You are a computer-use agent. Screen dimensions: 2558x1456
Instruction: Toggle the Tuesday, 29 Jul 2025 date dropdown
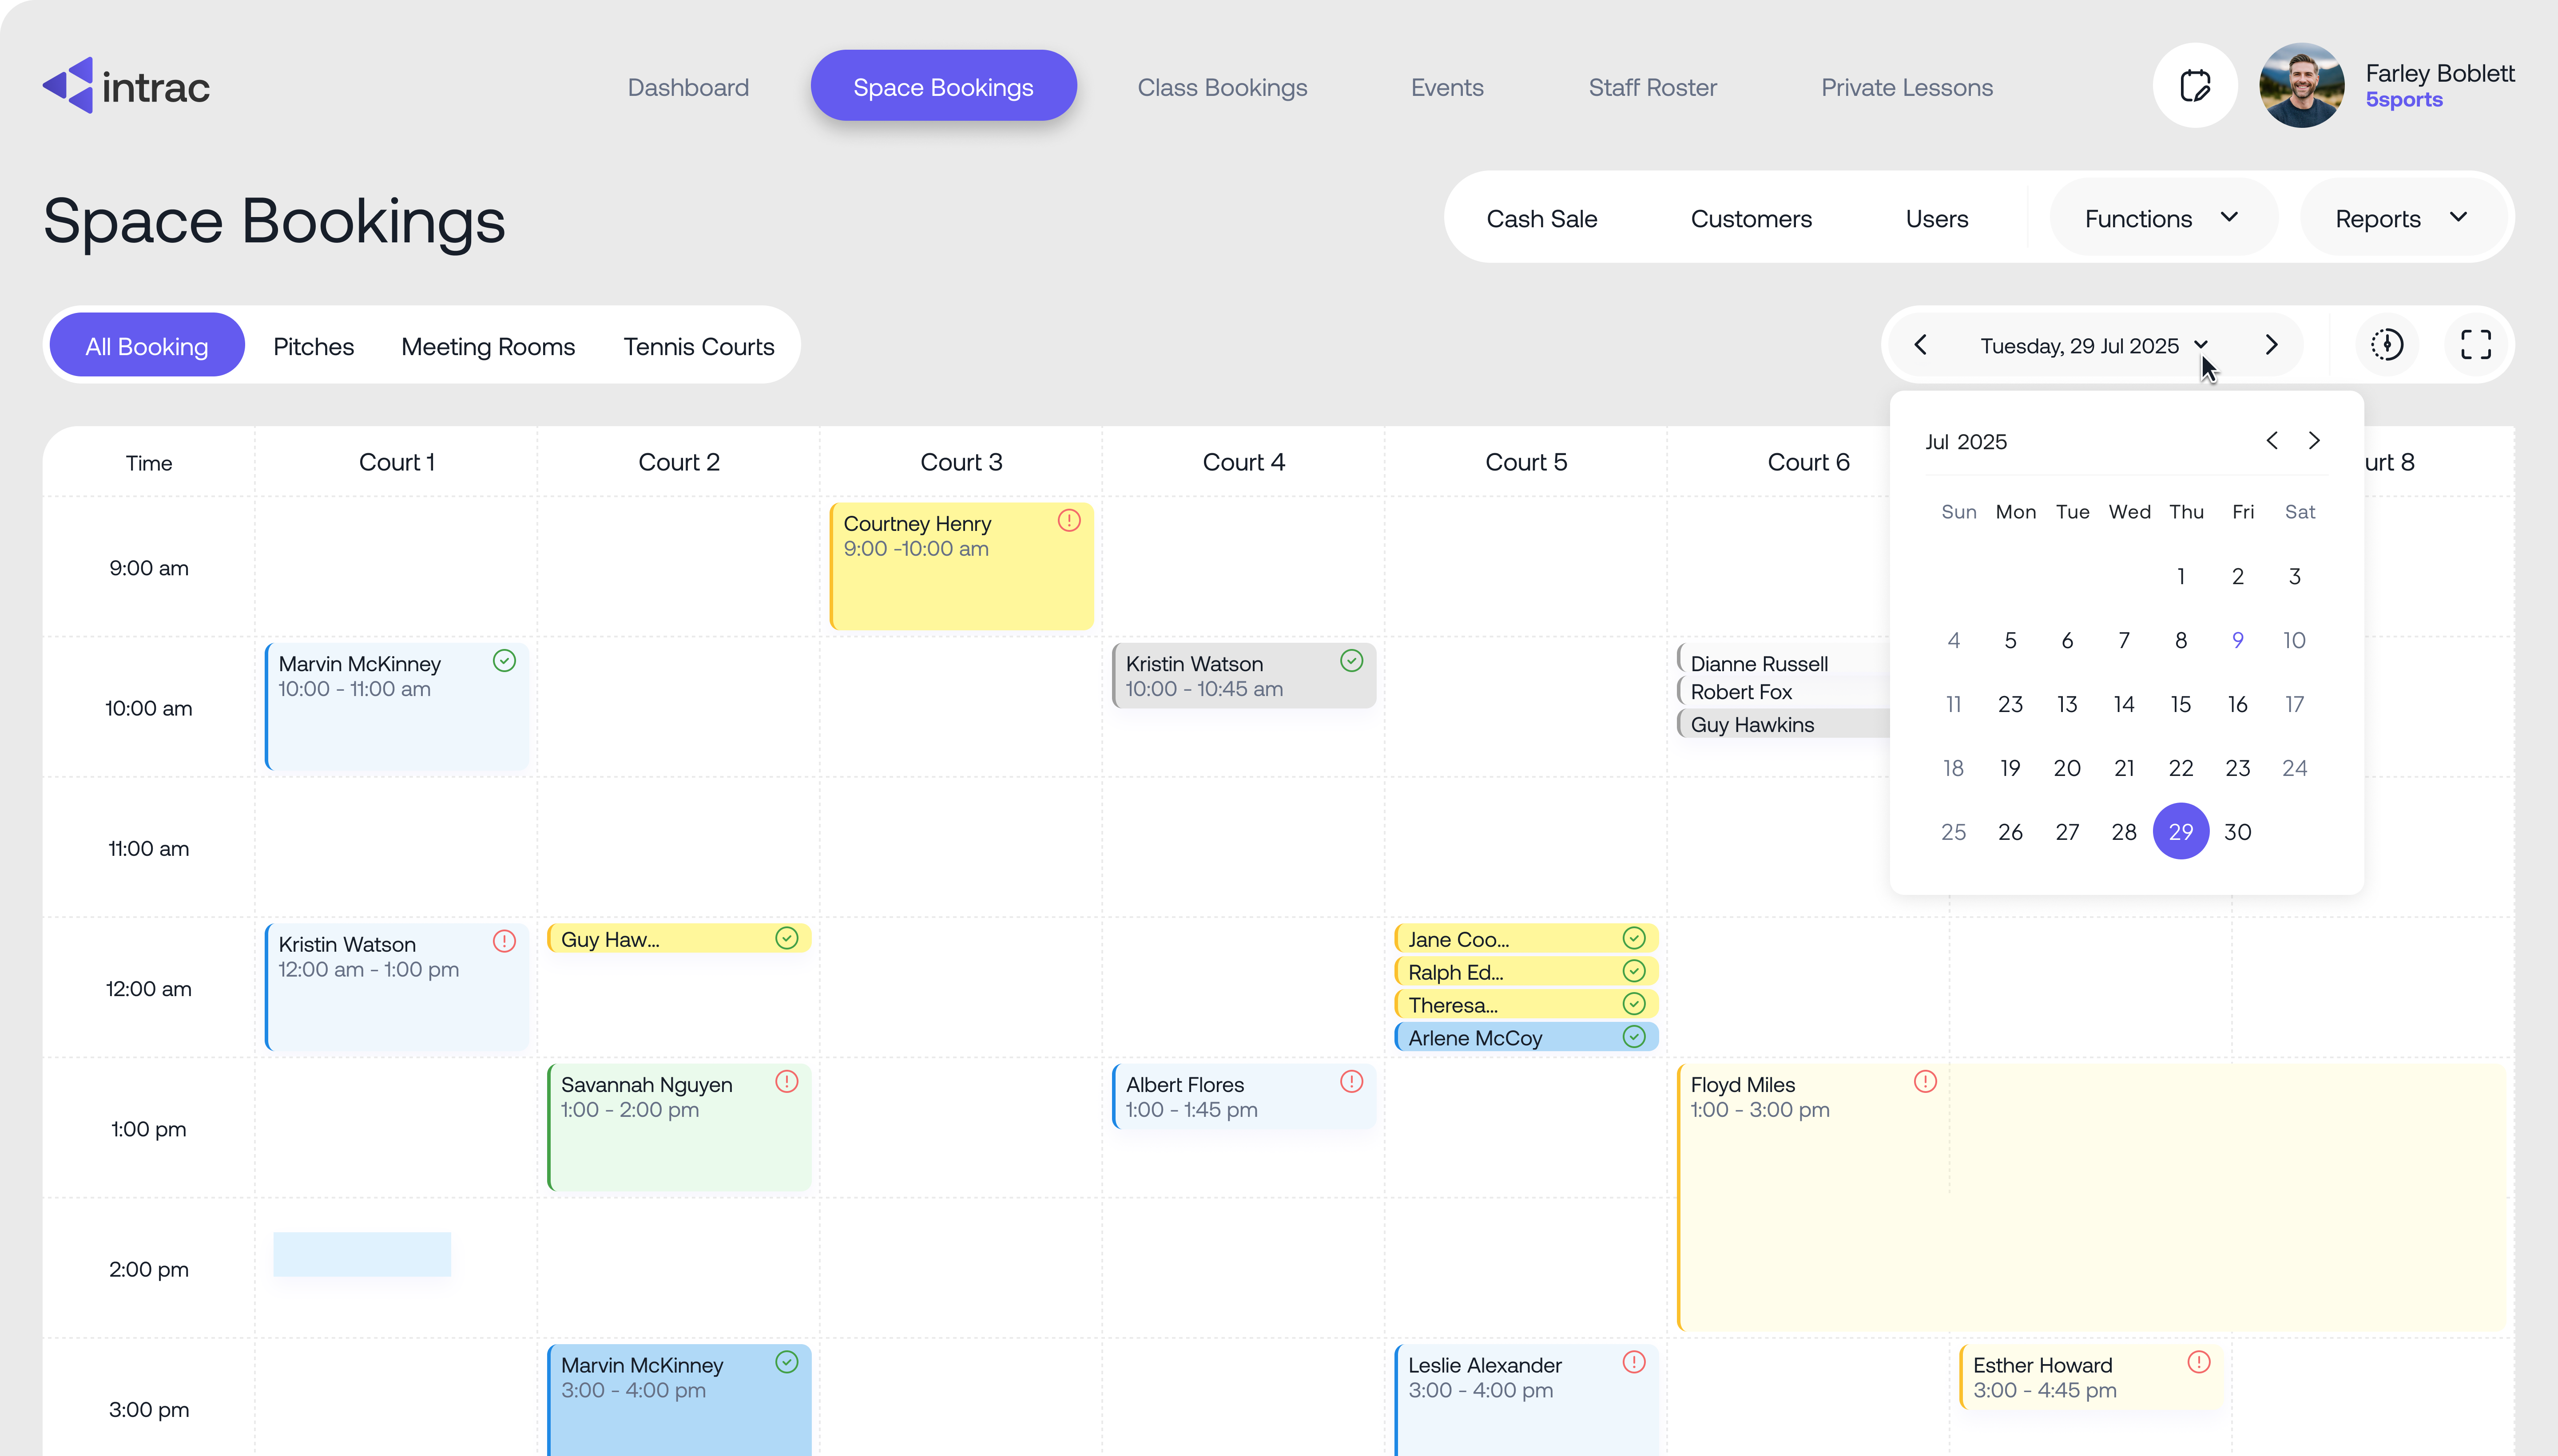point(2093,346)
